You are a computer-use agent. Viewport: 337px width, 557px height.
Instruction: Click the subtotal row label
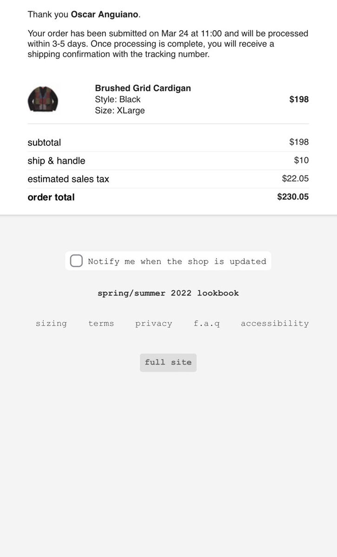[44, 142]
